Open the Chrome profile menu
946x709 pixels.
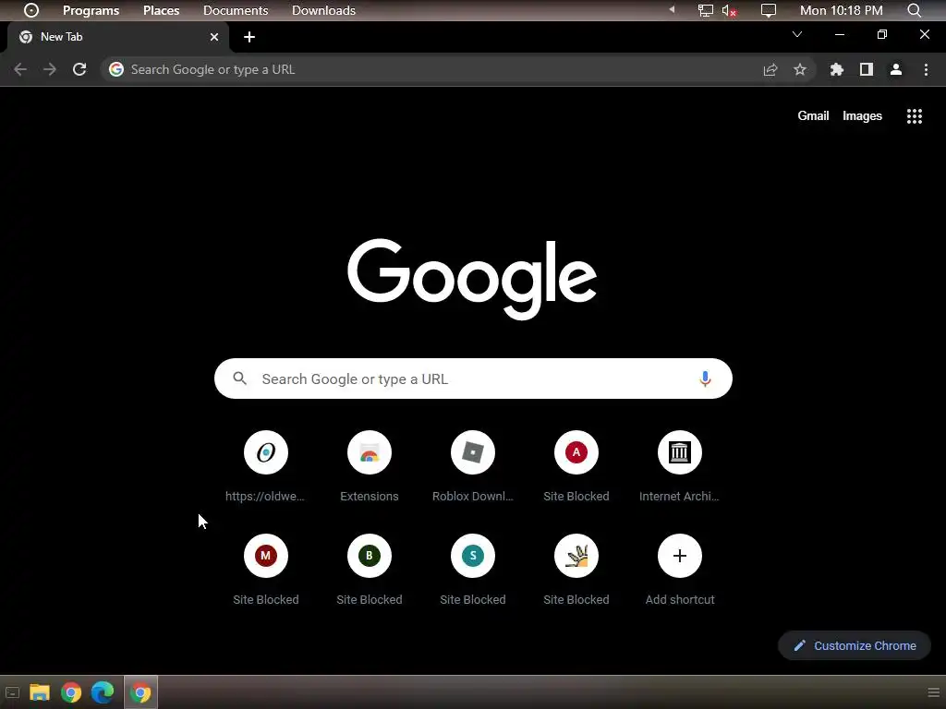tap(896, 69)
